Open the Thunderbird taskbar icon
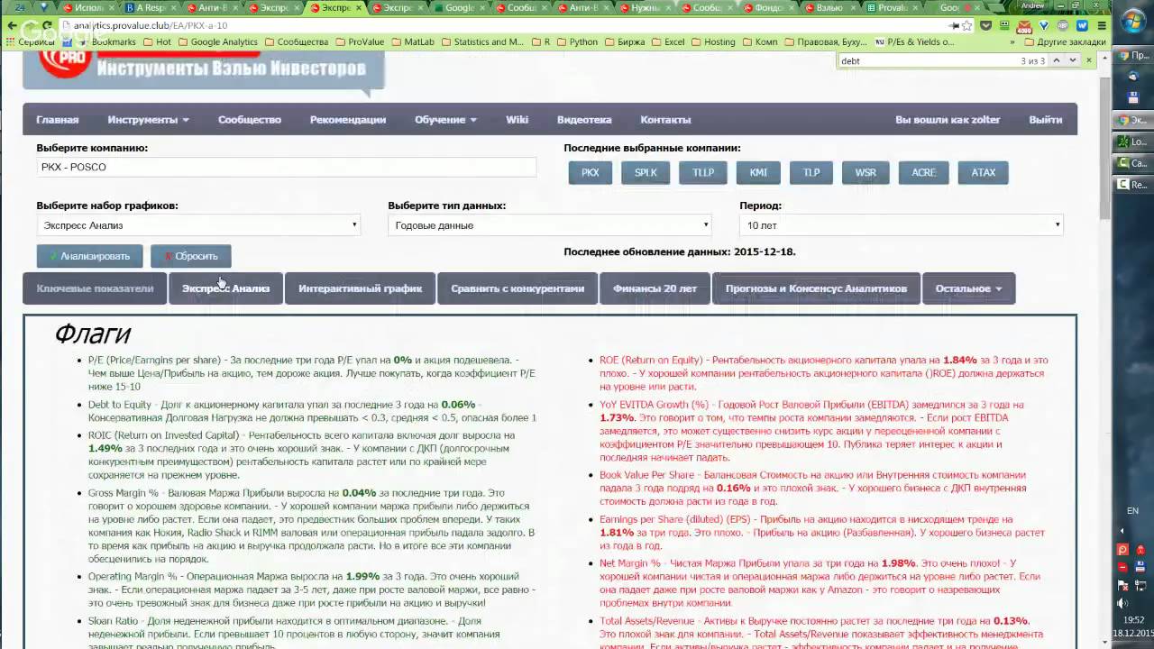The image size is (1154, 649). click(x=1132, y=77)
